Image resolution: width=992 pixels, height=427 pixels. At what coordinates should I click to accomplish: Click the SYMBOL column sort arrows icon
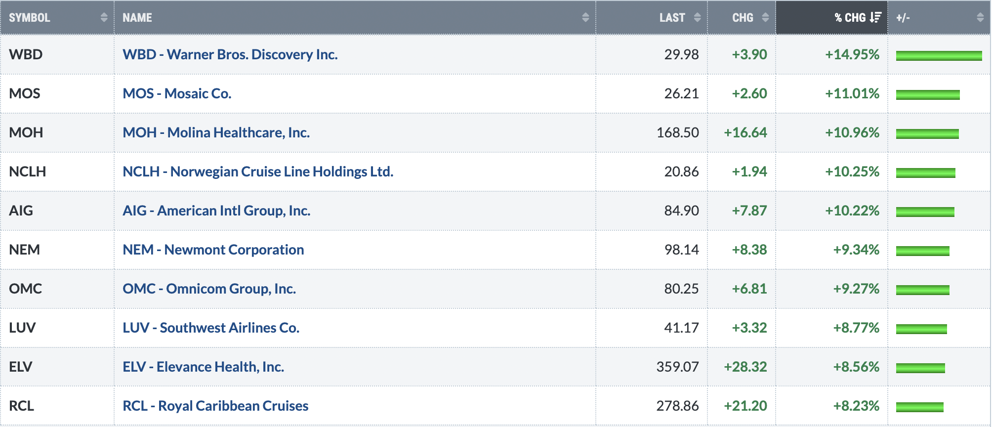pyautogui.click(x=104, y=18)
